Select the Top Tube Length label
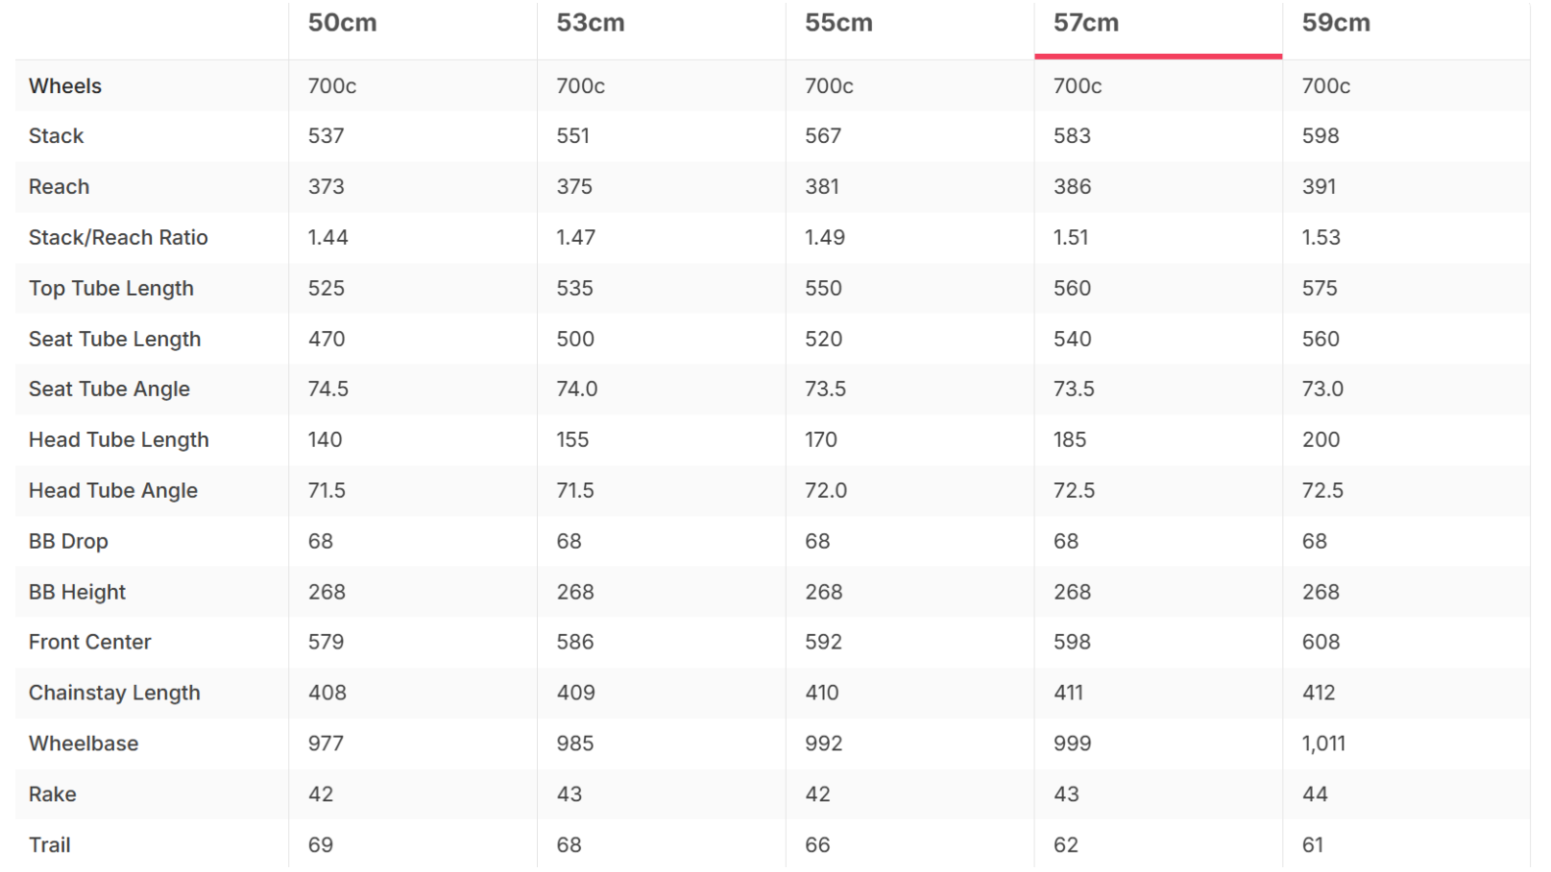The image size is (1551, 872). [x=111, y=289]
